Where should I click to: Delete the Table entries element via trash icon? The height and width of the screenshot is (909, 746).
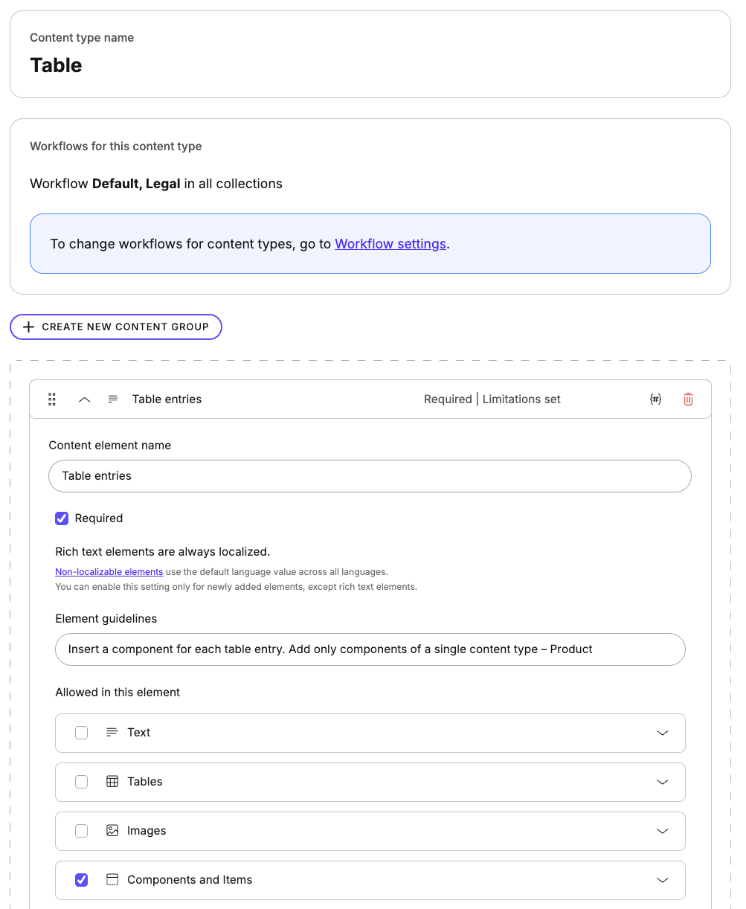688,399
